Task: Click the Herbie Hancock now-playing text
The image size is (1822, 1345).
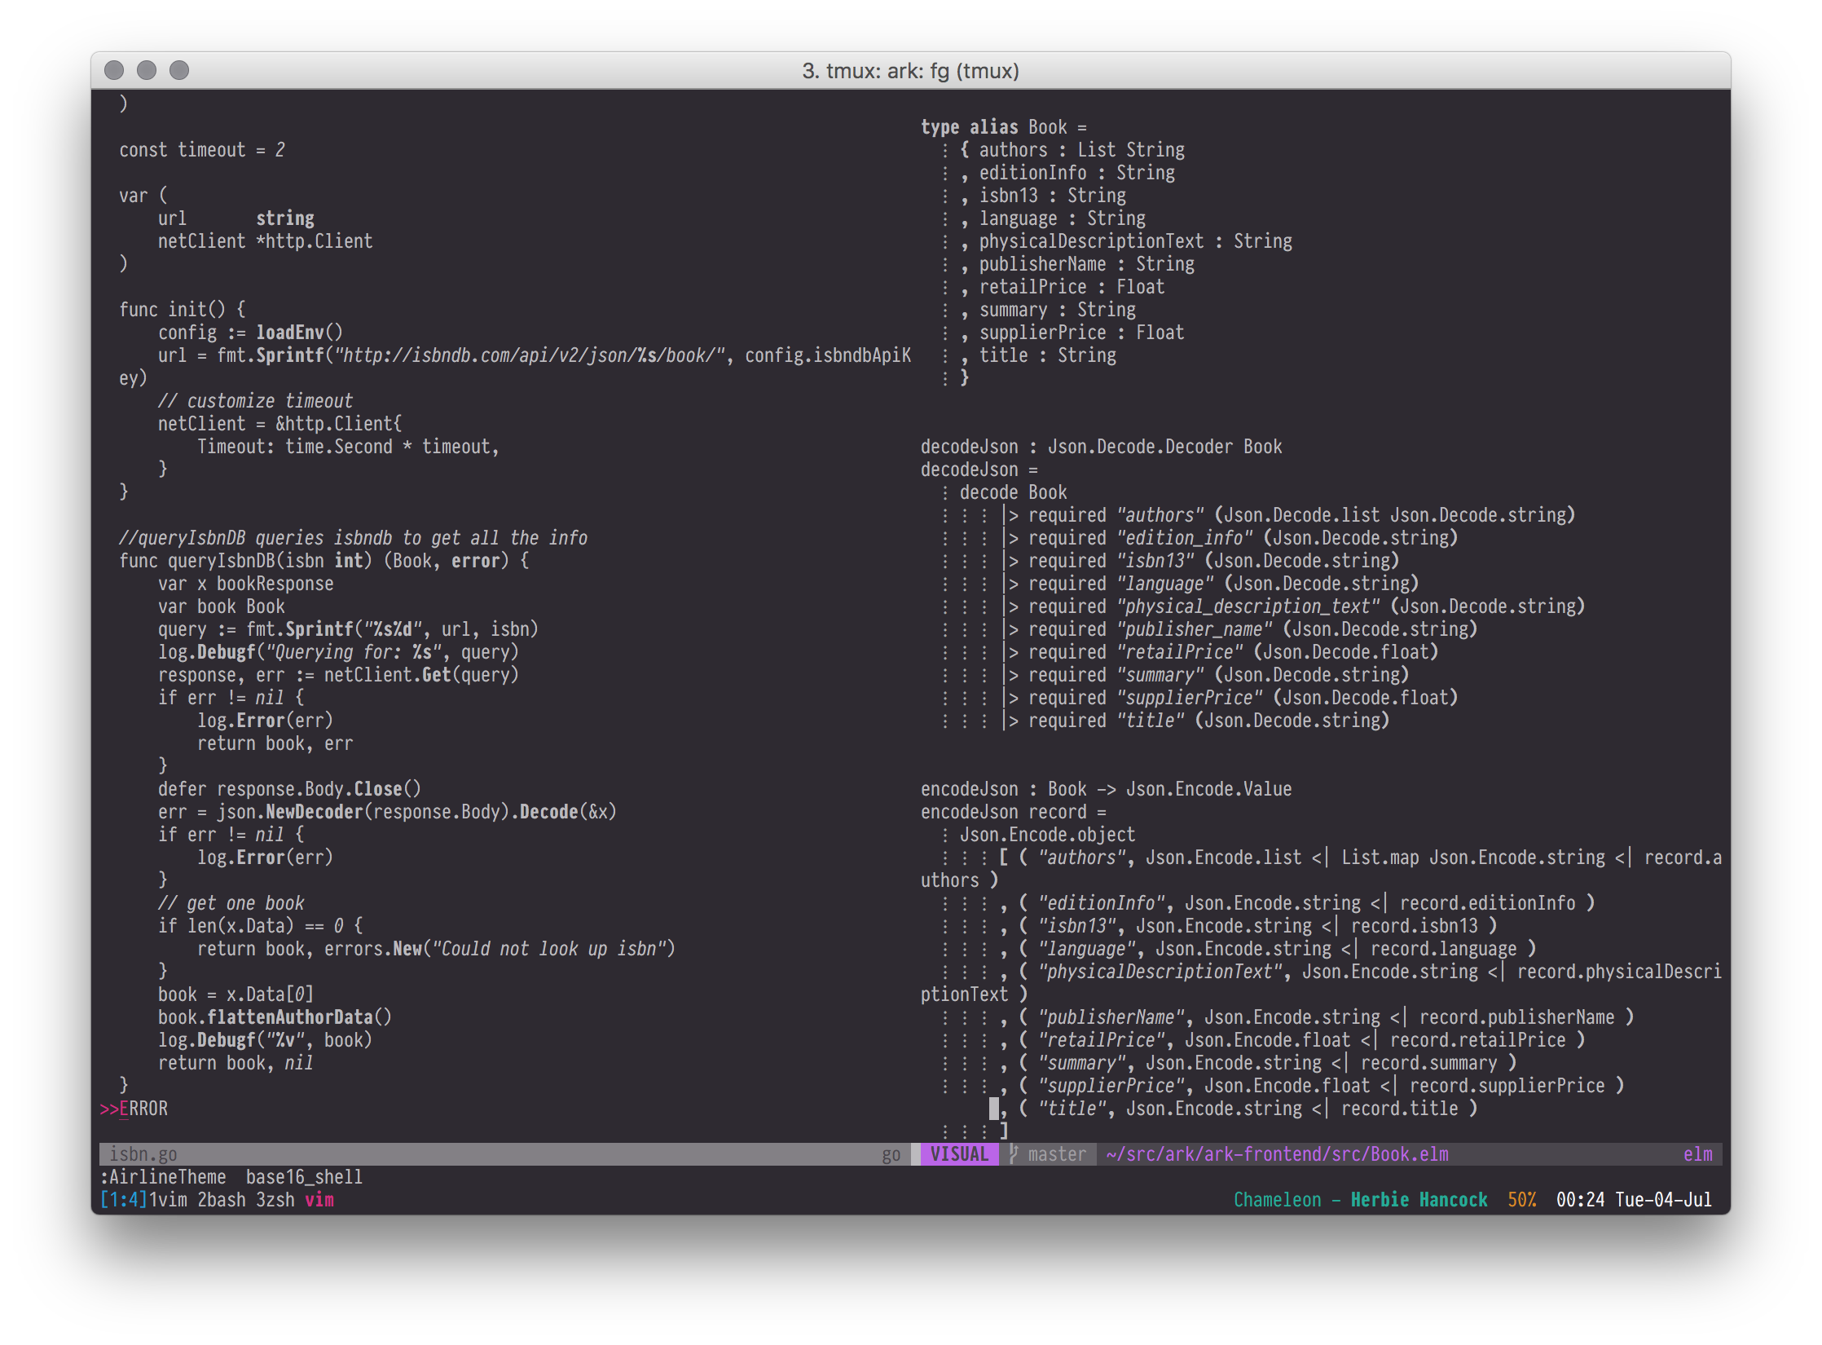Action: [x=1419, y=1200]
